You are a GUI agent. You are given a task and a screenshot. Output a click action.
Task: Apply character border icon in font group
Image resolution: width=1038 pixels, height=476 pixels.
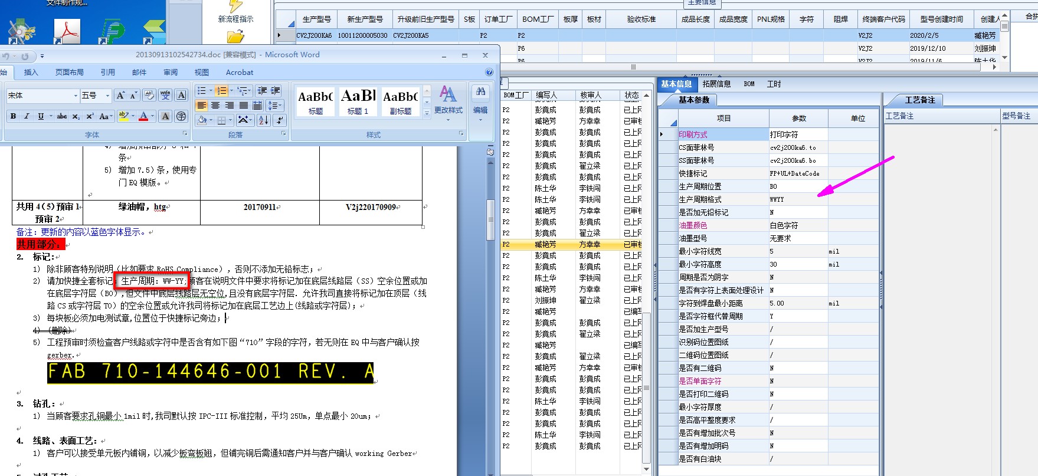(181, 95)
